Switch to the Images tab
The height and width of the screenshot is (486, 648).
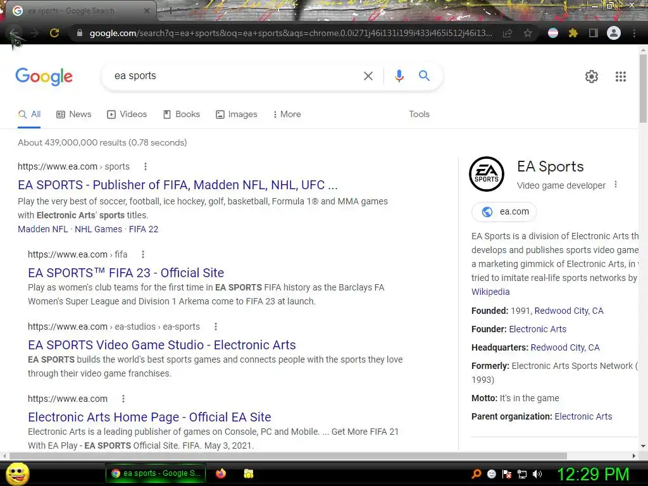click(237, 115)
